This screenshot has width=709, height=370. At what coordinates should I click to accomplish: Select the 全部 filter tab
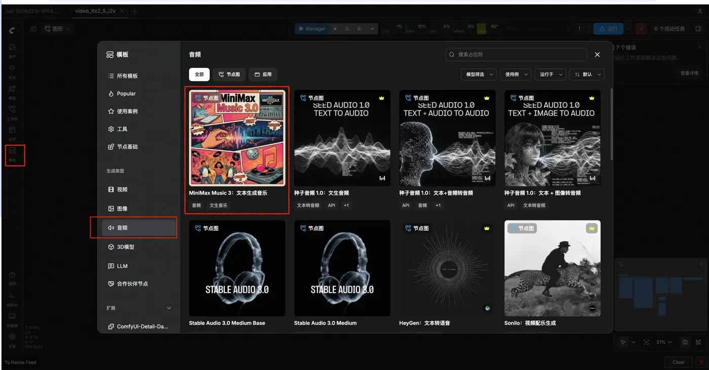[200, 74]
